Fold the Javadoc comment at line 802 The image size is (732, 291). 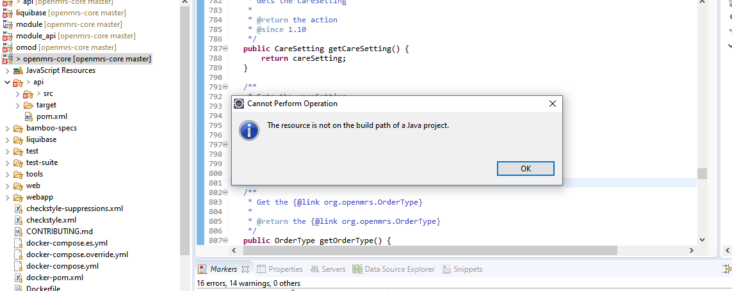(x=225, y=193)
